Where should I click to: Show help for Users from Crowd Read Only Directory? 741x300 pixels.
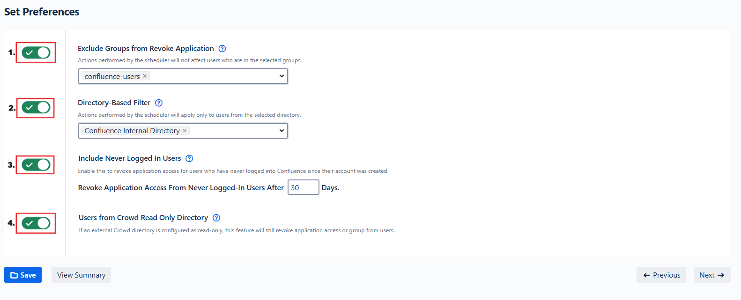(216, 218)
